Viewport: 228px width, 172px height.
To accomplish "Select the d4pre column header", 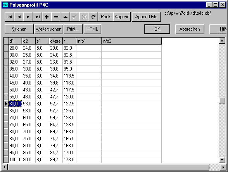I will [56, 41].
